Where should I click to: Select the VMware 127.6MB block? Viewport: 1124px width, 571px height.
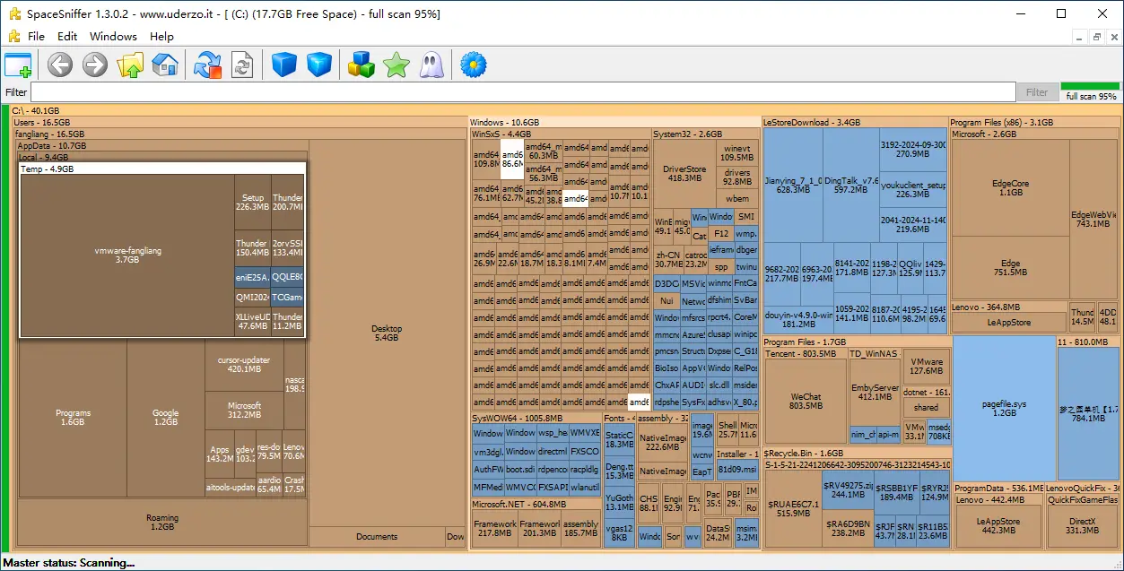coord(927,366)
